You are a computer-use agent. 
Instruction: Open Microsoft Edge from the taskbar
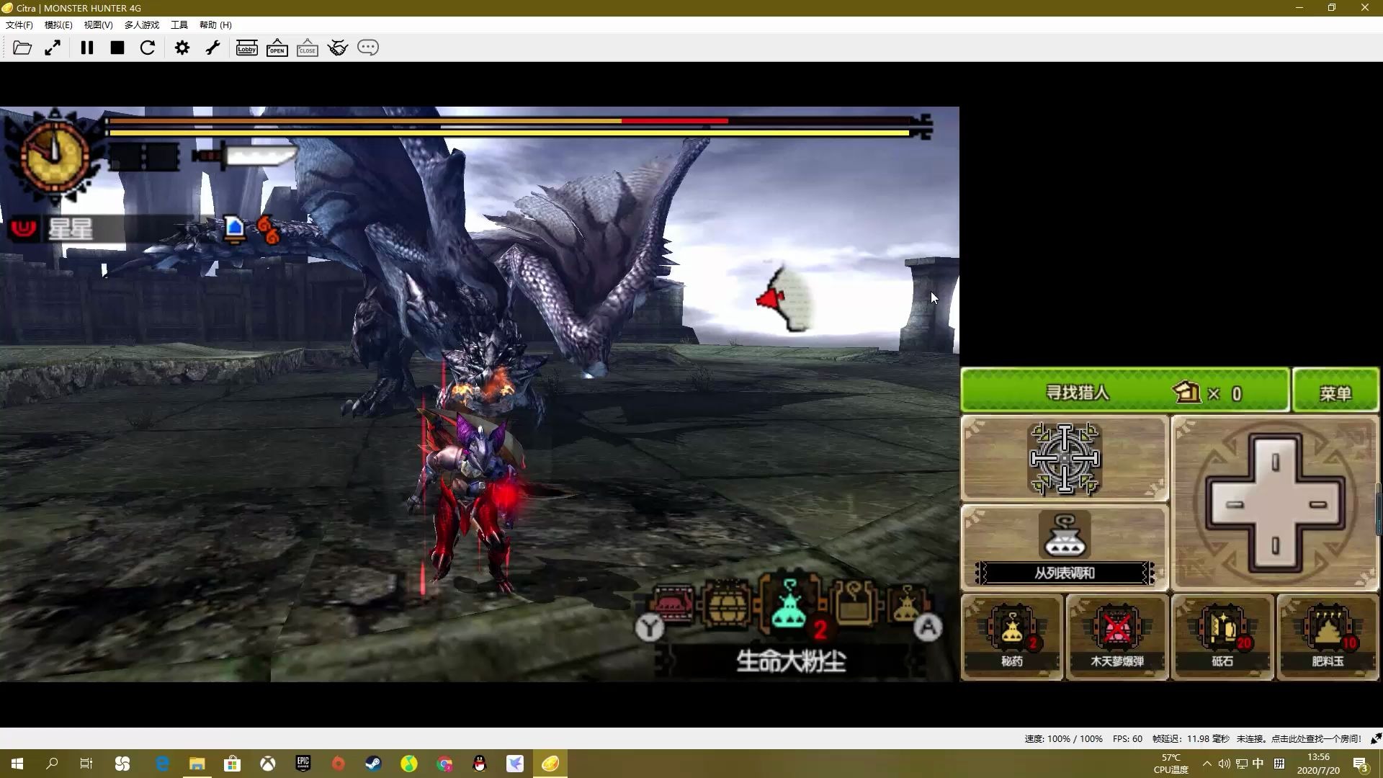coord(162,764)
